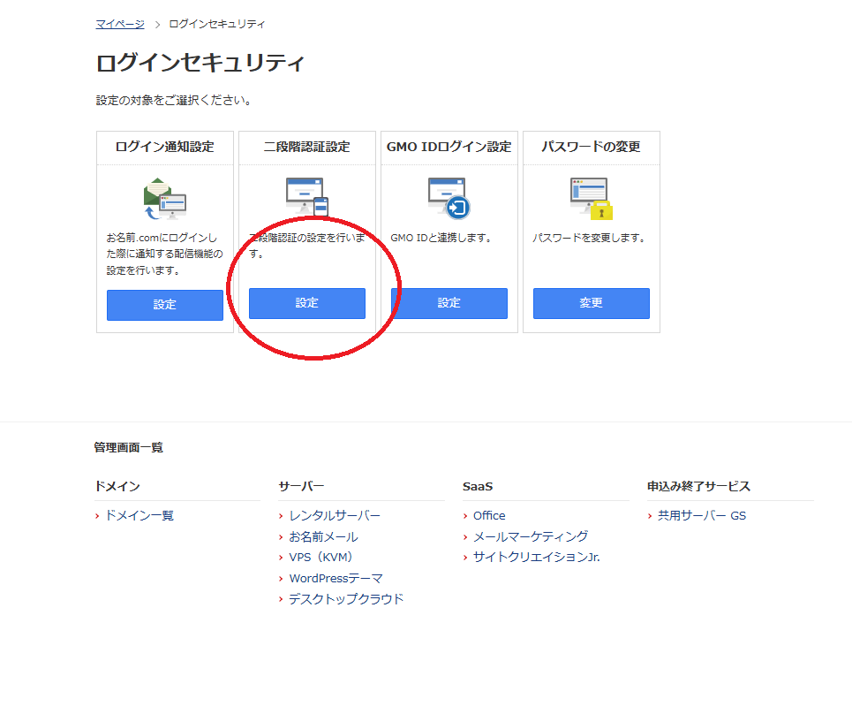Viewport: 852px width, 714px height.
Task: Click the GMO IDログイン設定 monitor icon
Action: [449, 197]
